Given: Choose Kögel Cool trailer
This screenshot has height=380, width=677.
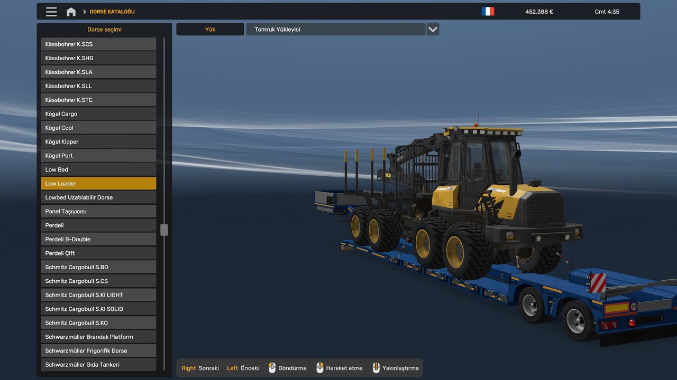Looking at the screenshot, I should pos(98,128).
